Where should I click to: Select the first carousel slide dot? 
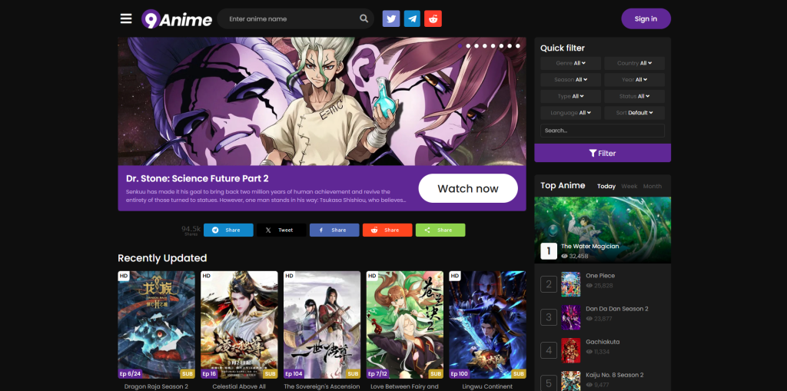(x=460, y=46)
